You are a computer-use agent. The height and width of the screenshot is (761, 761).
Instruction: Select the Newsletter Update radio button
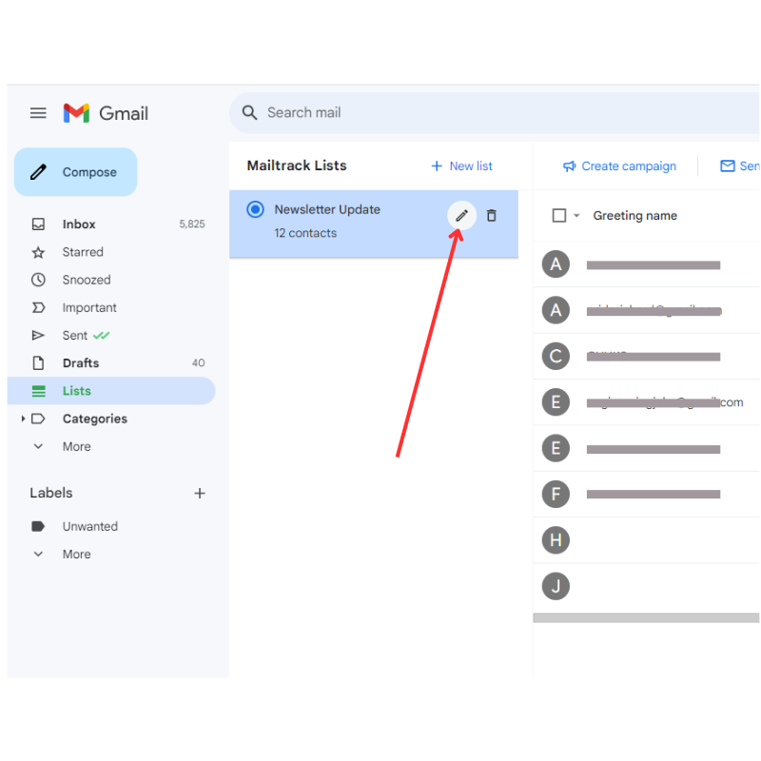coord(255,209)
